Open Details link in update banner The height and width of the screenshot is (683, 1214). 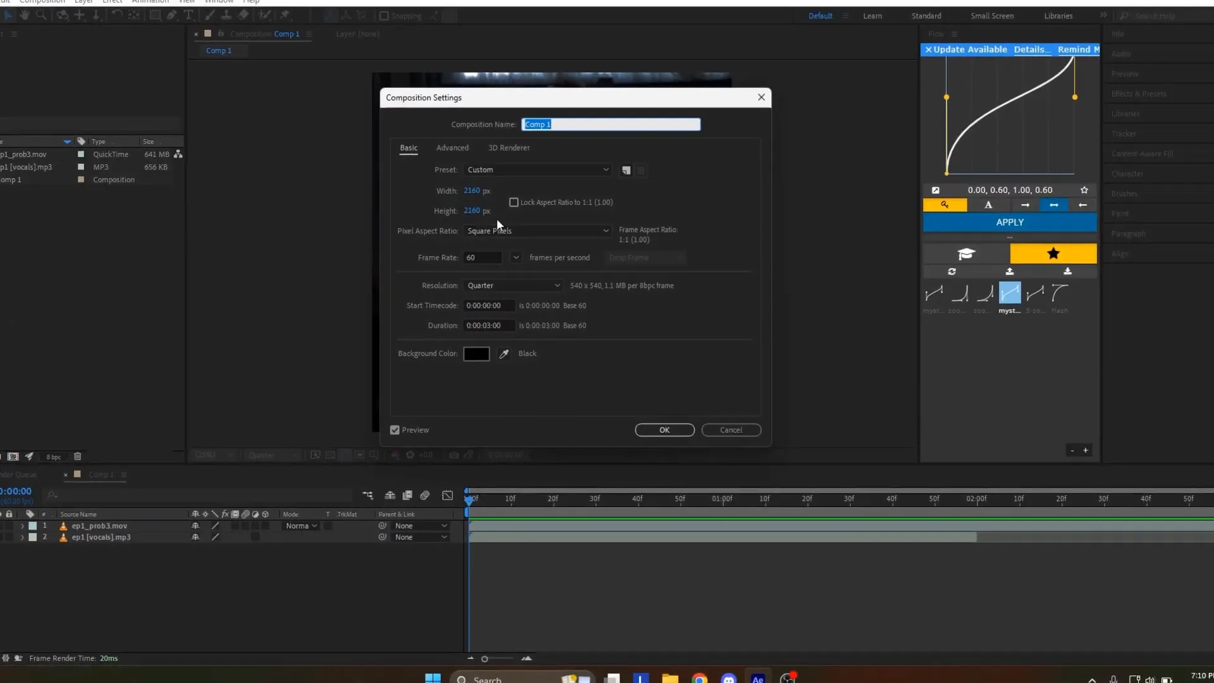[x=1032, y=49]
